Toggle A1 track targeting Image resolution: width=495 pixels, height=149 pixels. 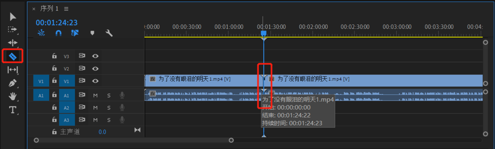pos(67,95)
